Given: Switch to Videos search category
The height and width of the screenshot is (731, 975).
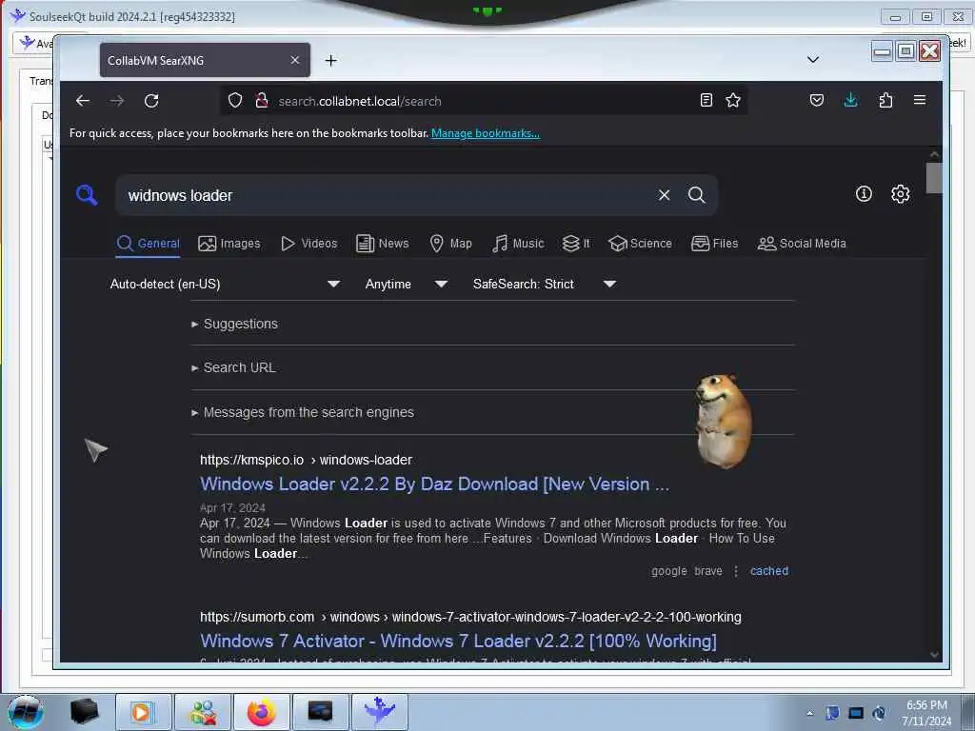Looking at the screenshot, I should tap(309, 244).
